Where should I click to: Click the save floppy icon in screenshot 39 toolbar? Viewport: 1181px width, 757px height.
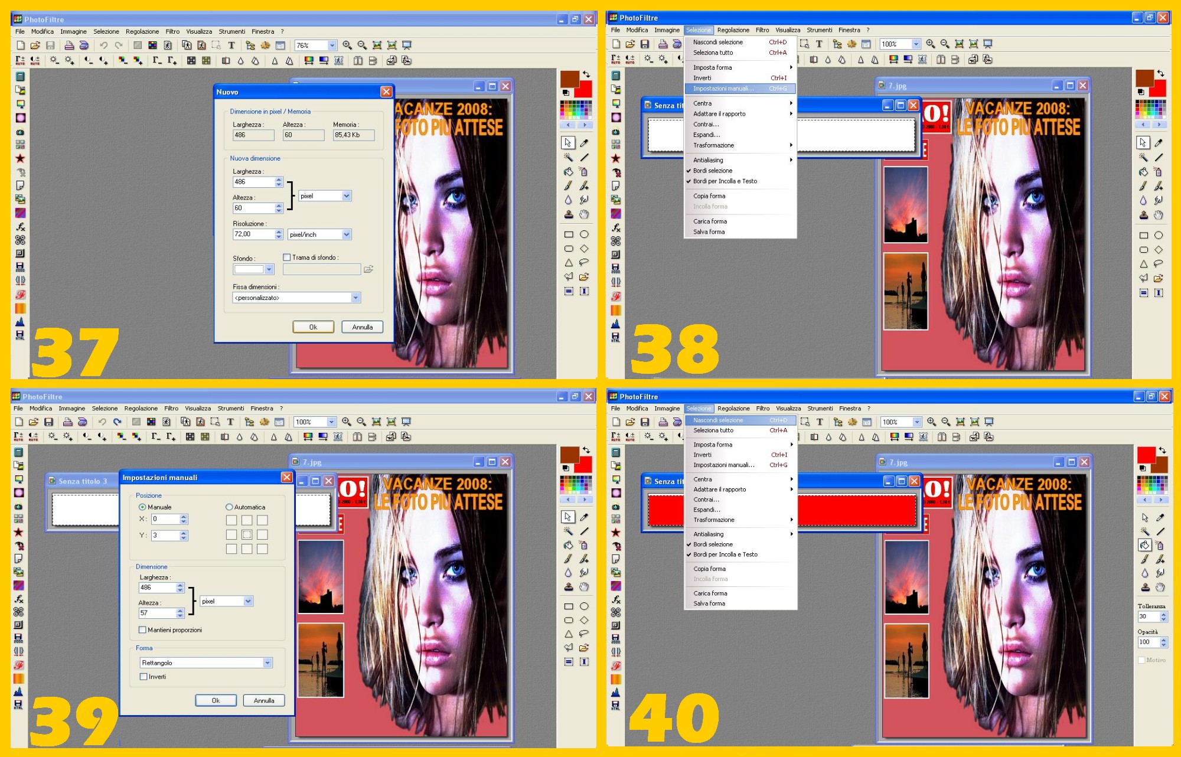click(49, 422)
